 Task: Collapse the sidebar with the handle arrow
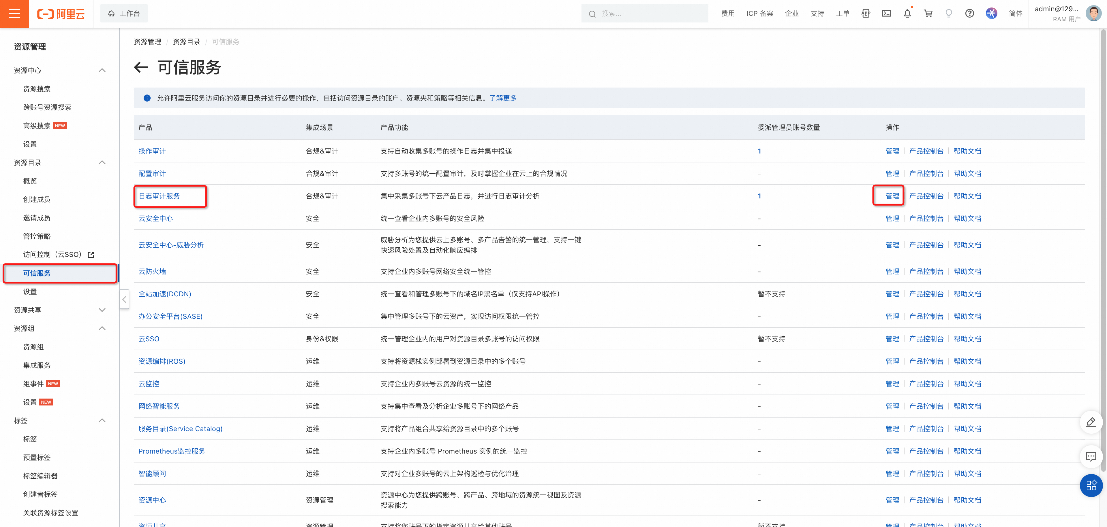click(124, 299)
